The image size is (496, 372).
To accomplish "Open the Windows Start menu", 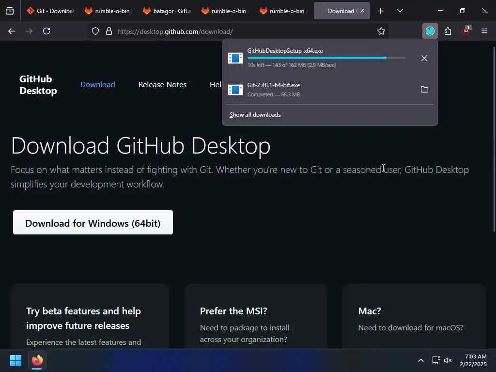I will tap(15, 360).
